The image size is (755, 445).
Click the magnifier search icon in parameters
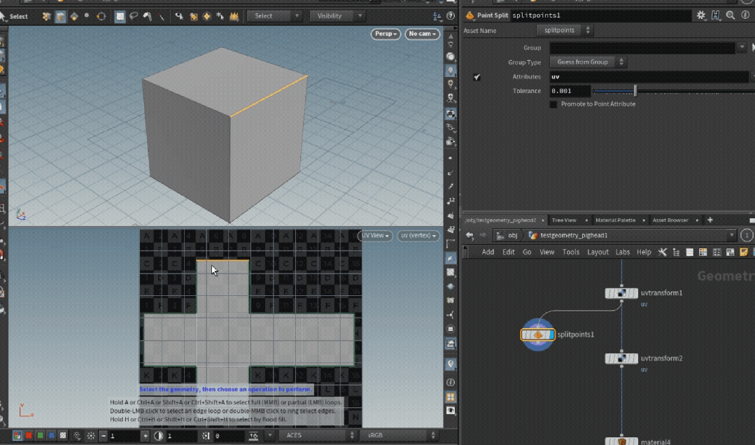(x=731, y=15)
